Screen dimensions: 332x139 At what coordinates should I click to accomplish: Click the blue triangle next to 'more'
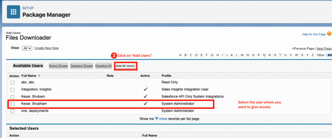pyautogui.click(x=157, y=119)
